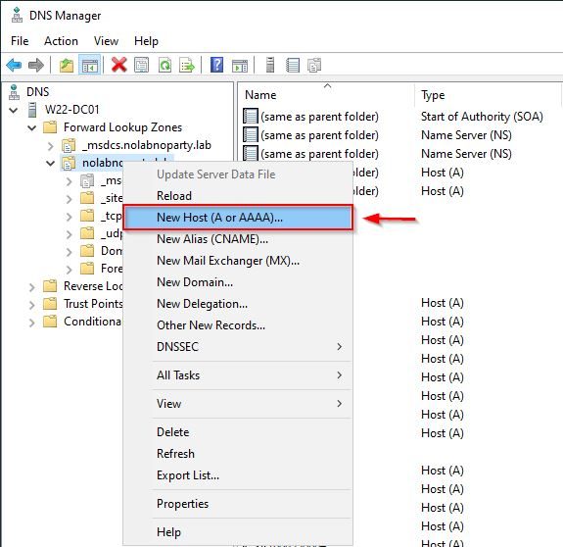Expand the Trust Points node
Screen dimensions: 563x547
[x=32, y=305]
